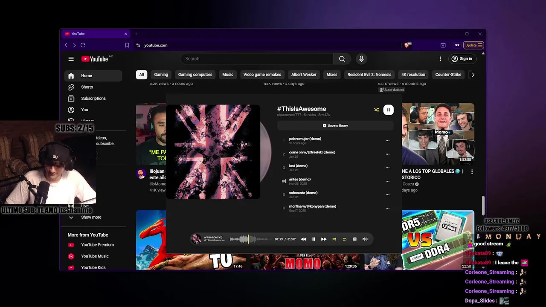Skip to next track in player bar
Viewport: 546px width, 307px height.
coord(324,239)
